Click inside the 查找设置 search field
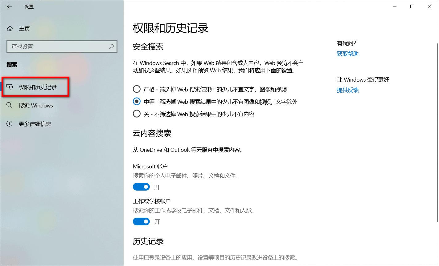This screenshot has width=439, height=266. (x=55, y=46)
